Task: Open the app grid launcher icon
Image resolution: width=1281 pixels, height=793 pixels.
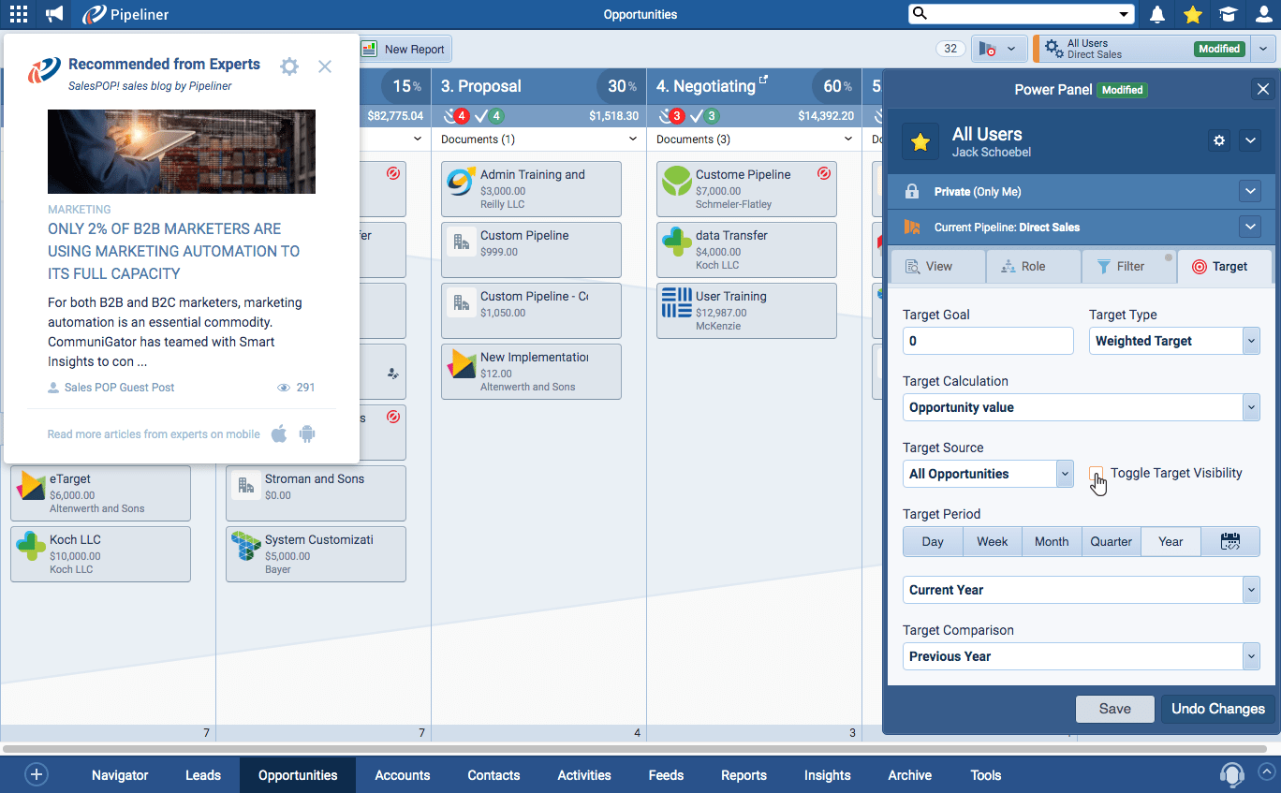Action: (19, 14)
